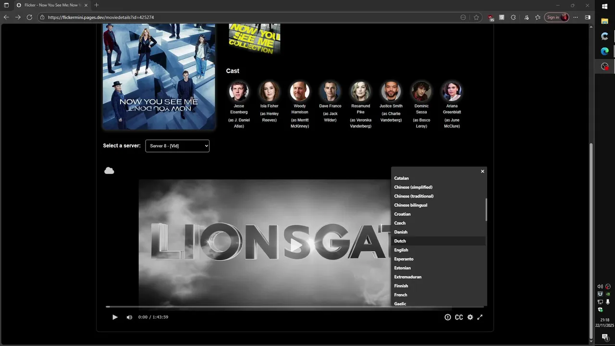Open browser Settings and more menu
This screenshot has height=346, width=615.
tap(576, 17)
